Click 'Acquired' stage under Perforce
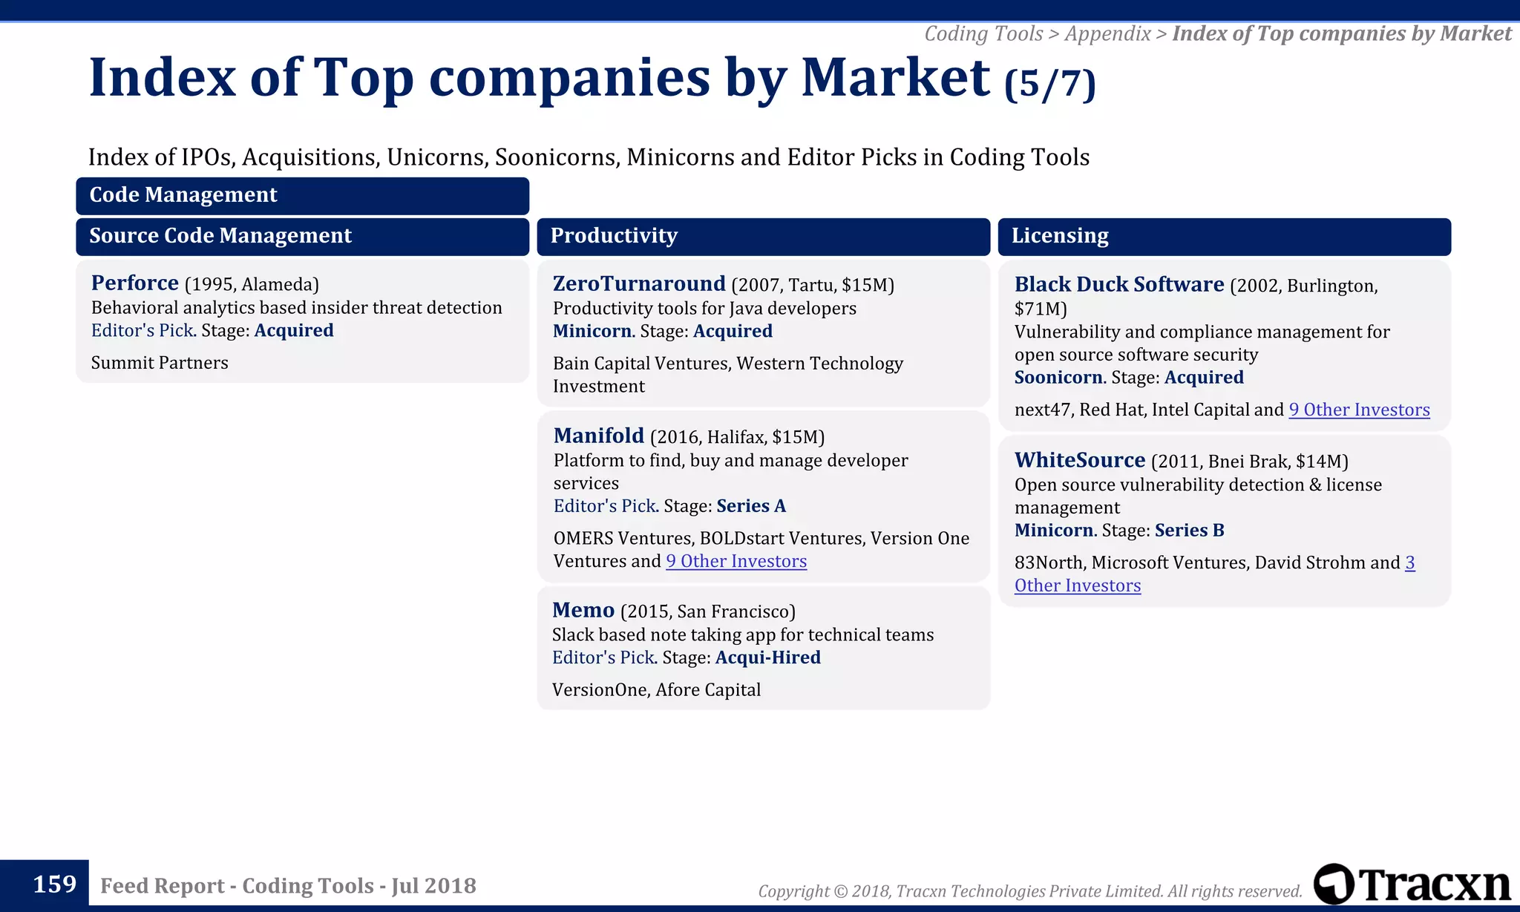The image size is (1520, 912). pyautogui.click(x=294, y=330)
